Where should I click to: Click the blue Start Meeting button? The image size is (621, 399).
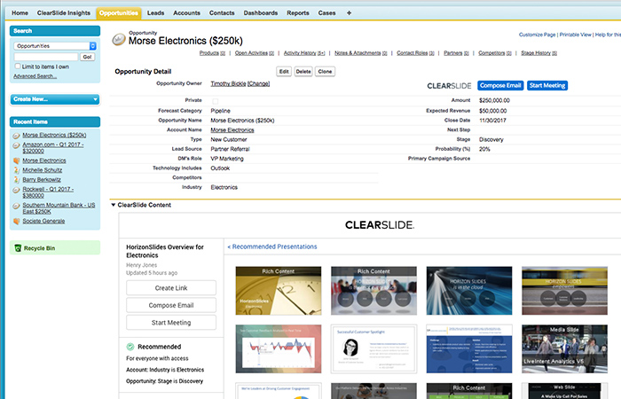547,85
